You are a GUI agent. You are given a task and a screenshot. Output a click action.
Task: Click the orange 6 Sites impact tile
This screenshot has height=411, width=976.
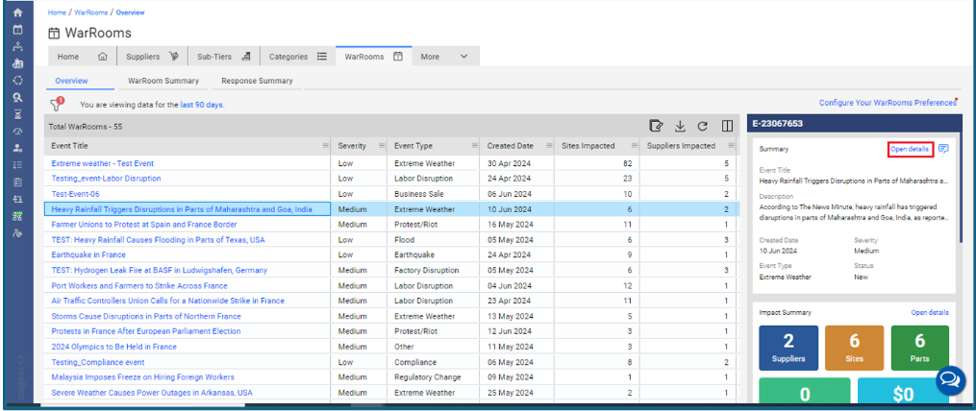[855, 349]
